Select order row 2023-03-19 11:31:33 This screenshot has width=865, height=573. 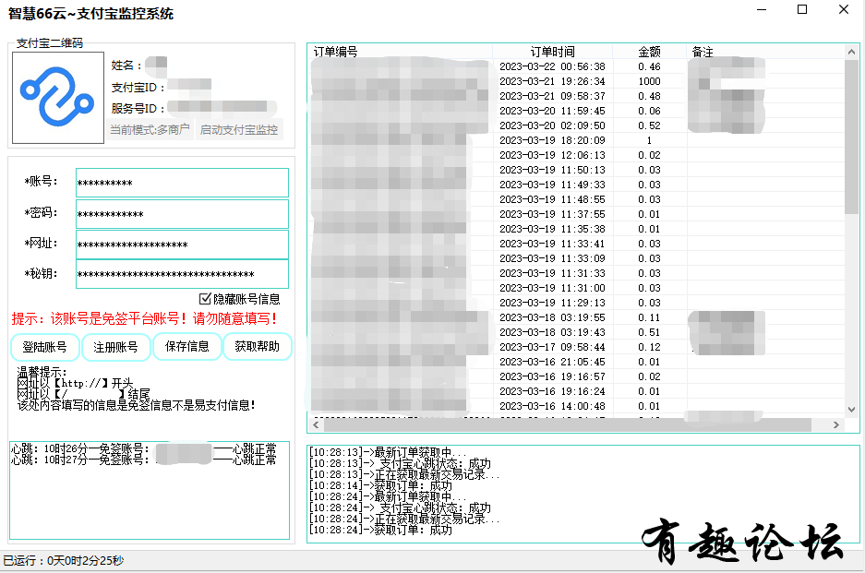576,273
